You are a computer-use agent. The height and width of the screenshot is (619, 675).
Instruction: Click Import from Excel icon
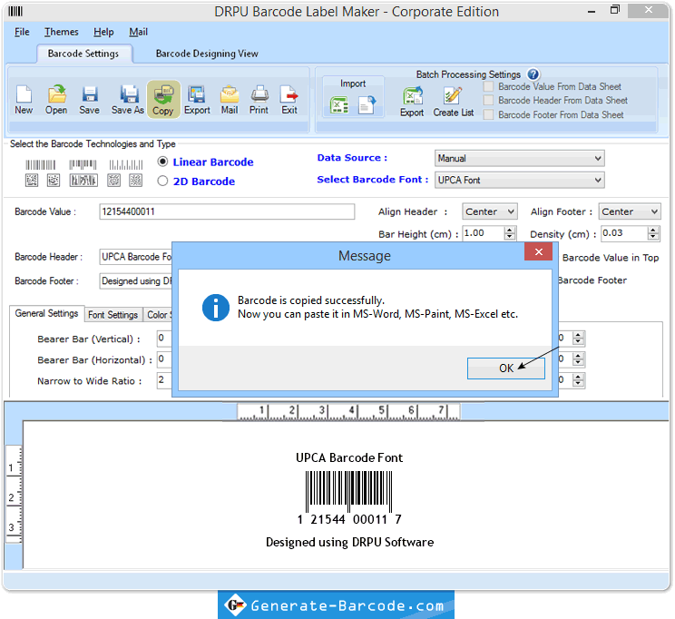pos(339,104)
